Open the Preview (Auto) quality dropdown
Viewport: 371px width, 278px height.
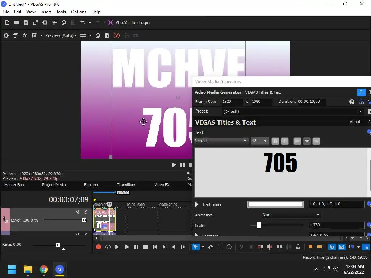coord(61,35)
